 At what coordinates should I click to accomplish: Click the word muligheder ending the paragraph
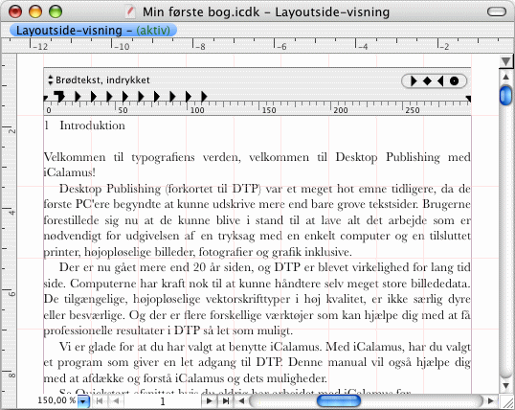[x=295, y=378]
